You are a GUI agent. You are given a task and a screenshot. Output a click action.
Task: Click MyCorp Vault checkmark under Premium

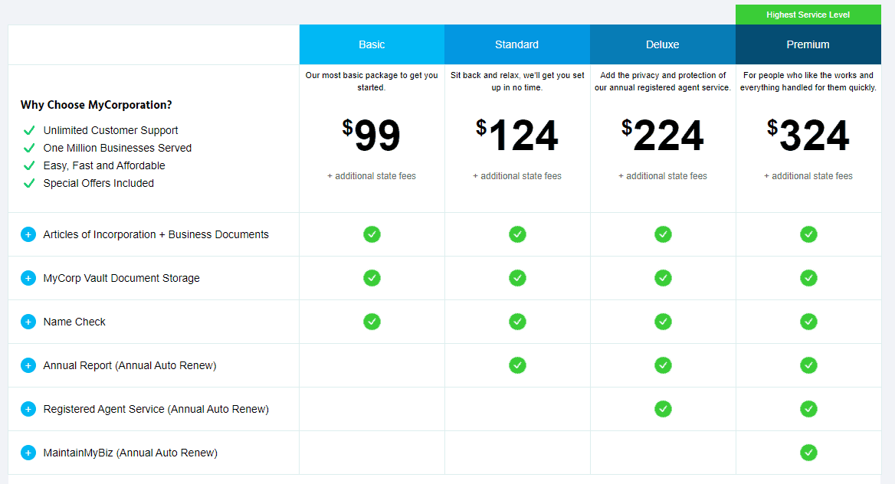808,278
